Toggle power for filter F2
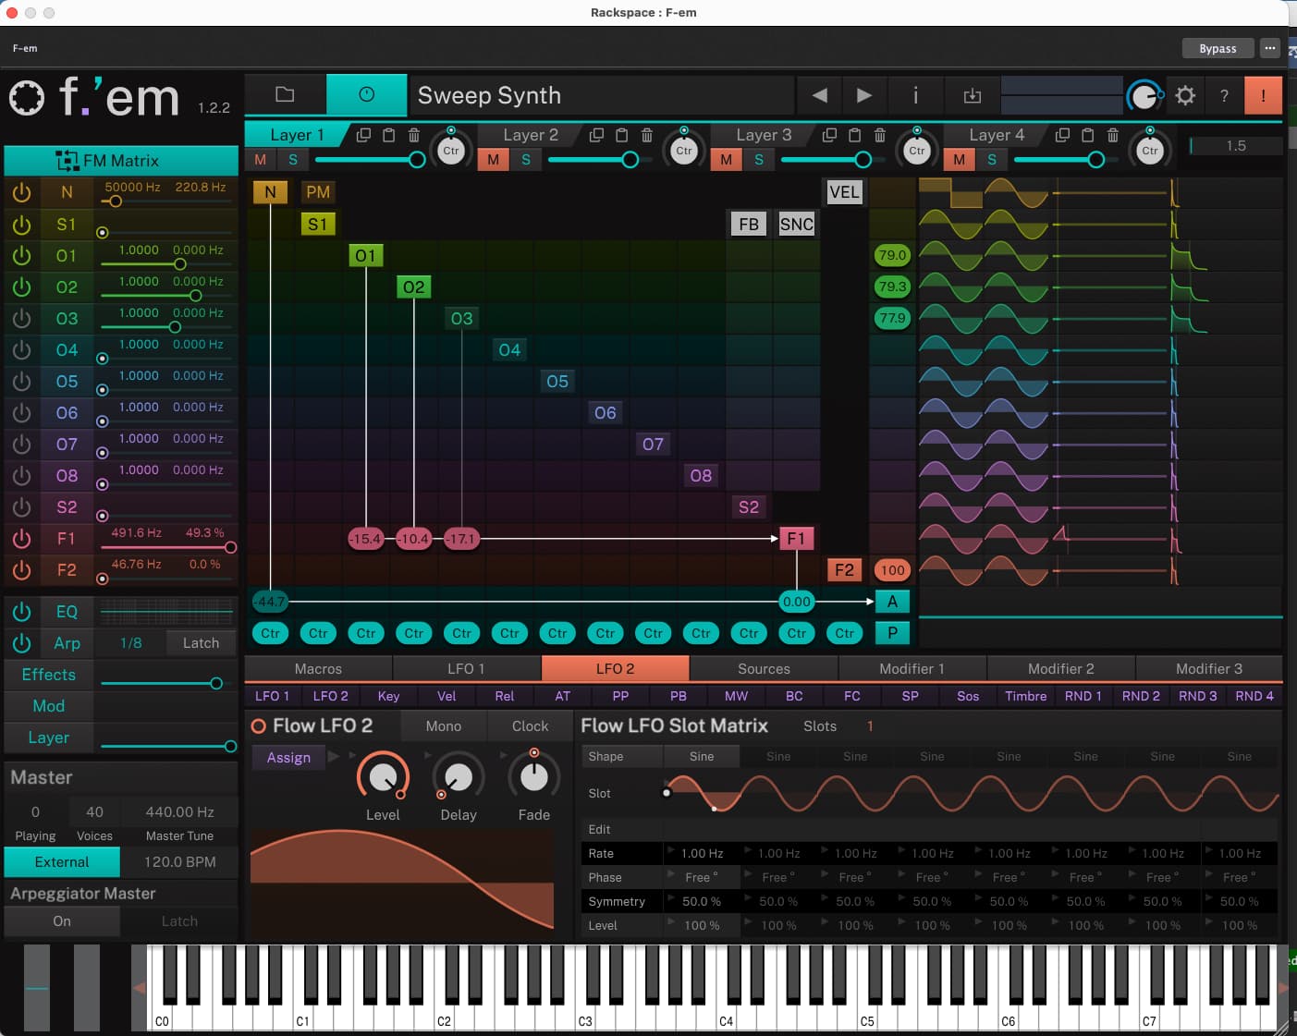The image size is (1297, 1036). coord(22,569)
